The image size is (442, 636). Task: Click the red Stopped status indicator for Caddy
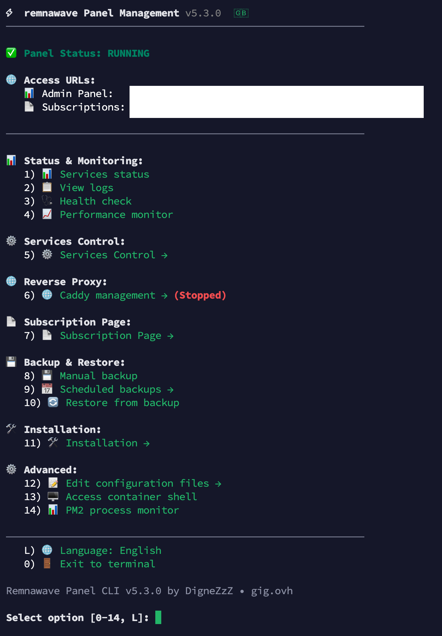[x=200, y=295]
